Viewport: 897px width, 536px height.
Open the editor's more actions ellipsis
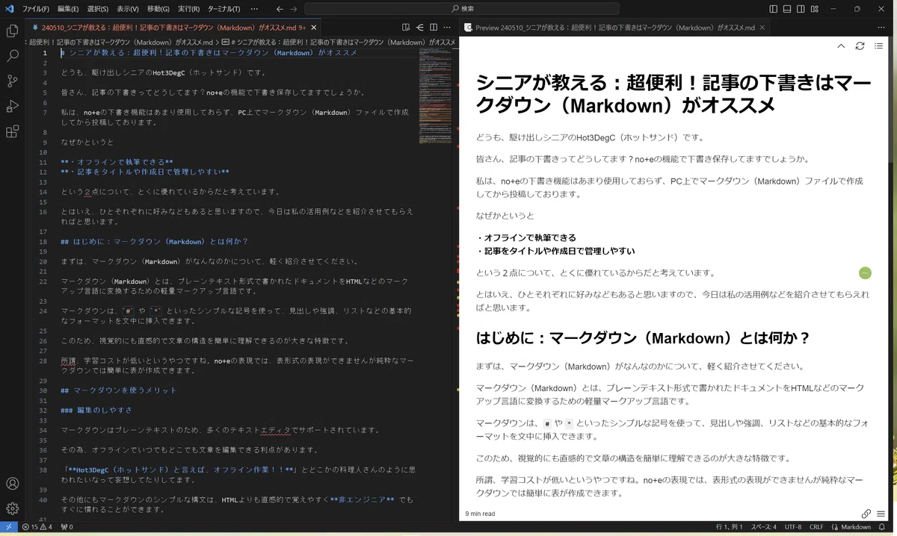click(447, 28)
